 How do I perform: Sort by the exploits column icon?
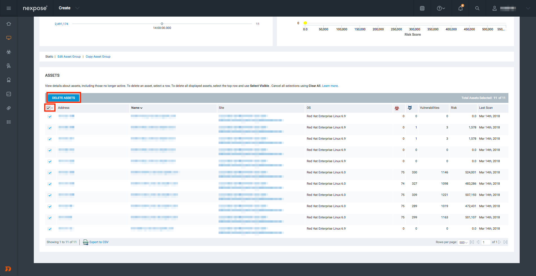[x=410, y=108]
